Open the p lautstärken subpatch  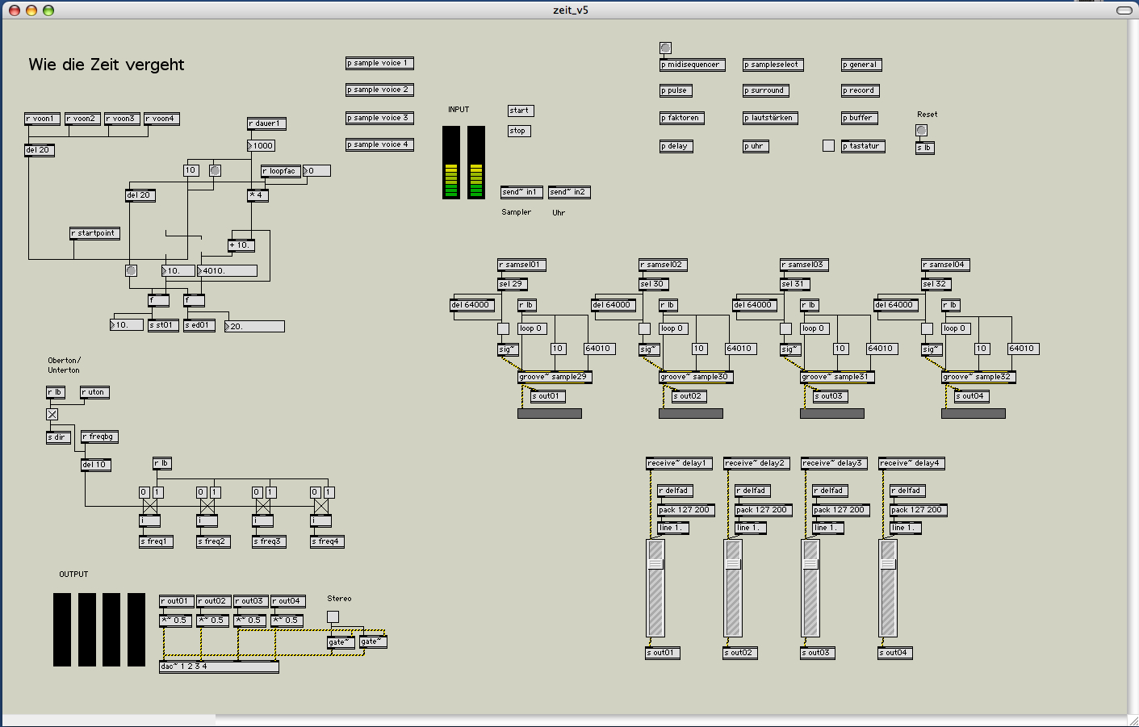tap(770, 118)
